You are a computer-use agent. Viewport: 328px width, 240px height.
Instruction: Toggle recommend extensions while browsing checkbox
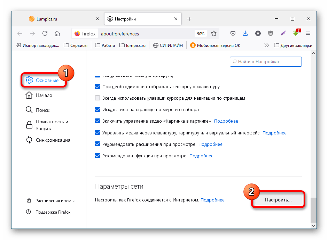[x=97, y=144]
